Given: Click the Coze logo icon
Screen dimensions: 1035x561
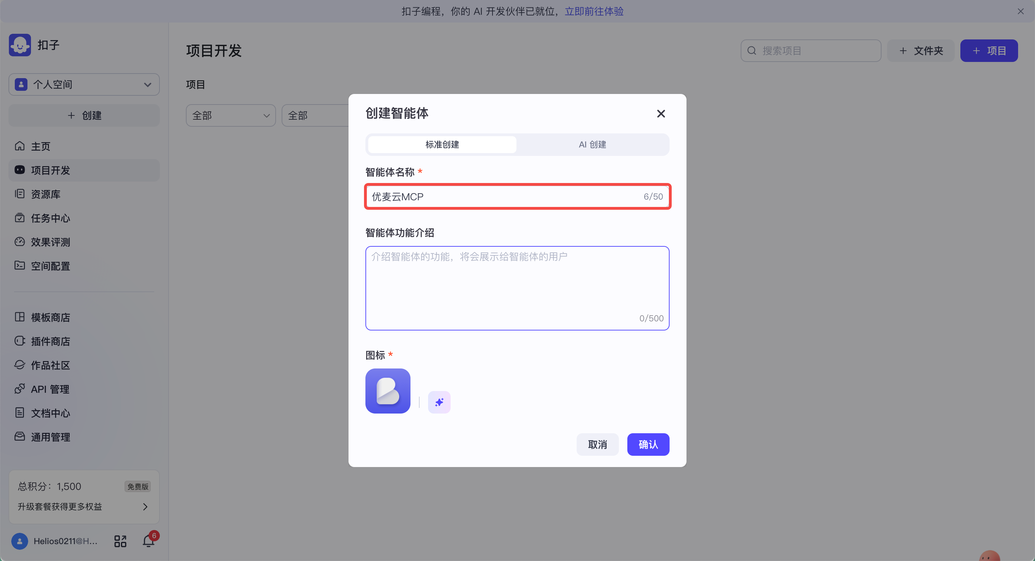Looking at the screenshot, I should [x=20, y=45].
